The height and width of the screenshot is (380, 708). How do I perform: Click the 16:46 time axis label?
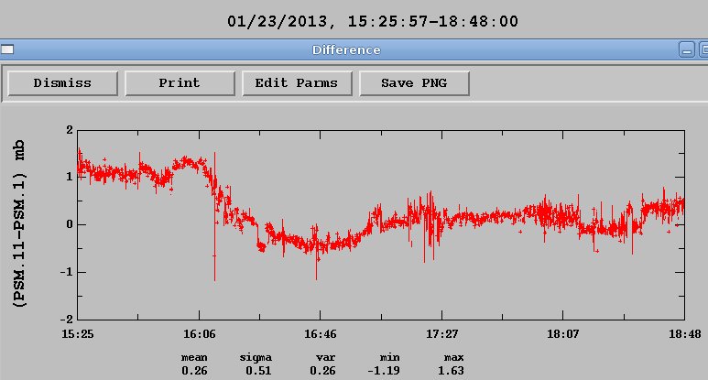(321, 334)
